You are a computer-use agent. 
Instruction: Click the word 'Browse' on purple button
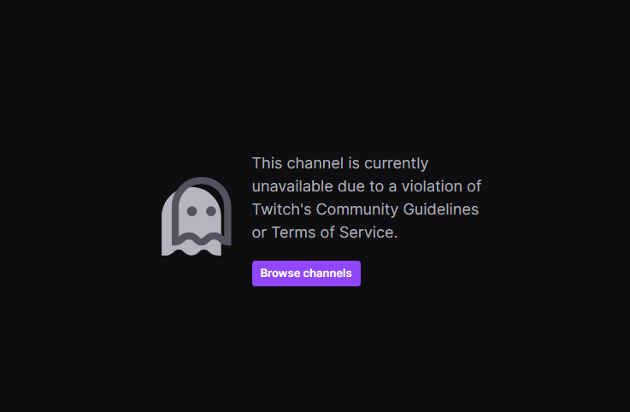(280, 274)
